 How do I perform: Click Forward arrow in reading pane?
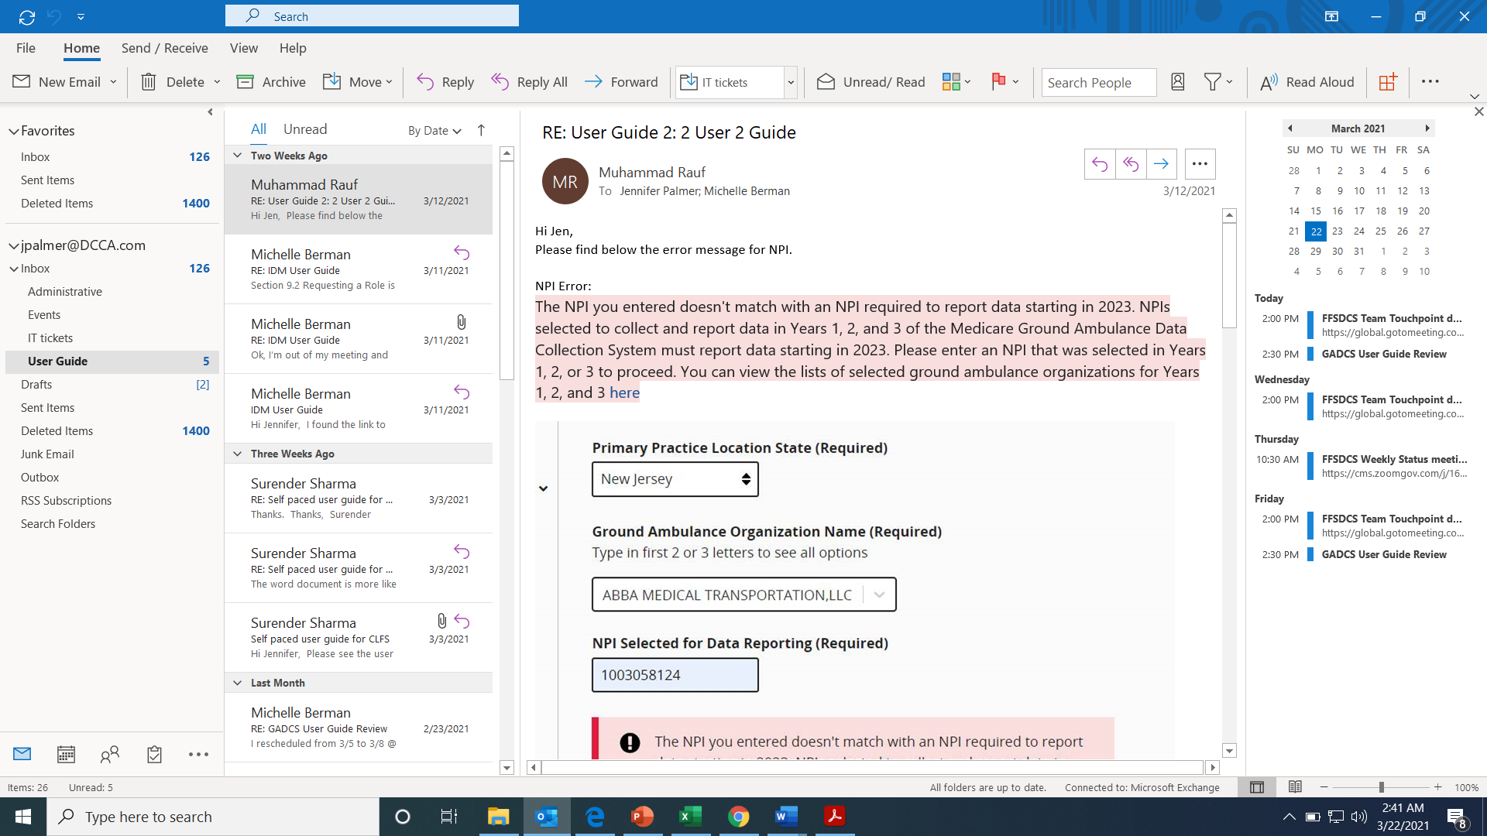pos(1161,163)
